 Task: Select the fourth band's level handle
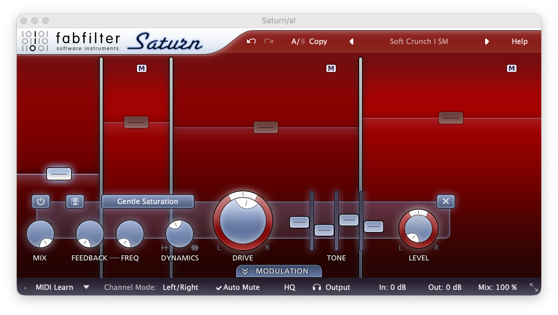coord(451,118)
